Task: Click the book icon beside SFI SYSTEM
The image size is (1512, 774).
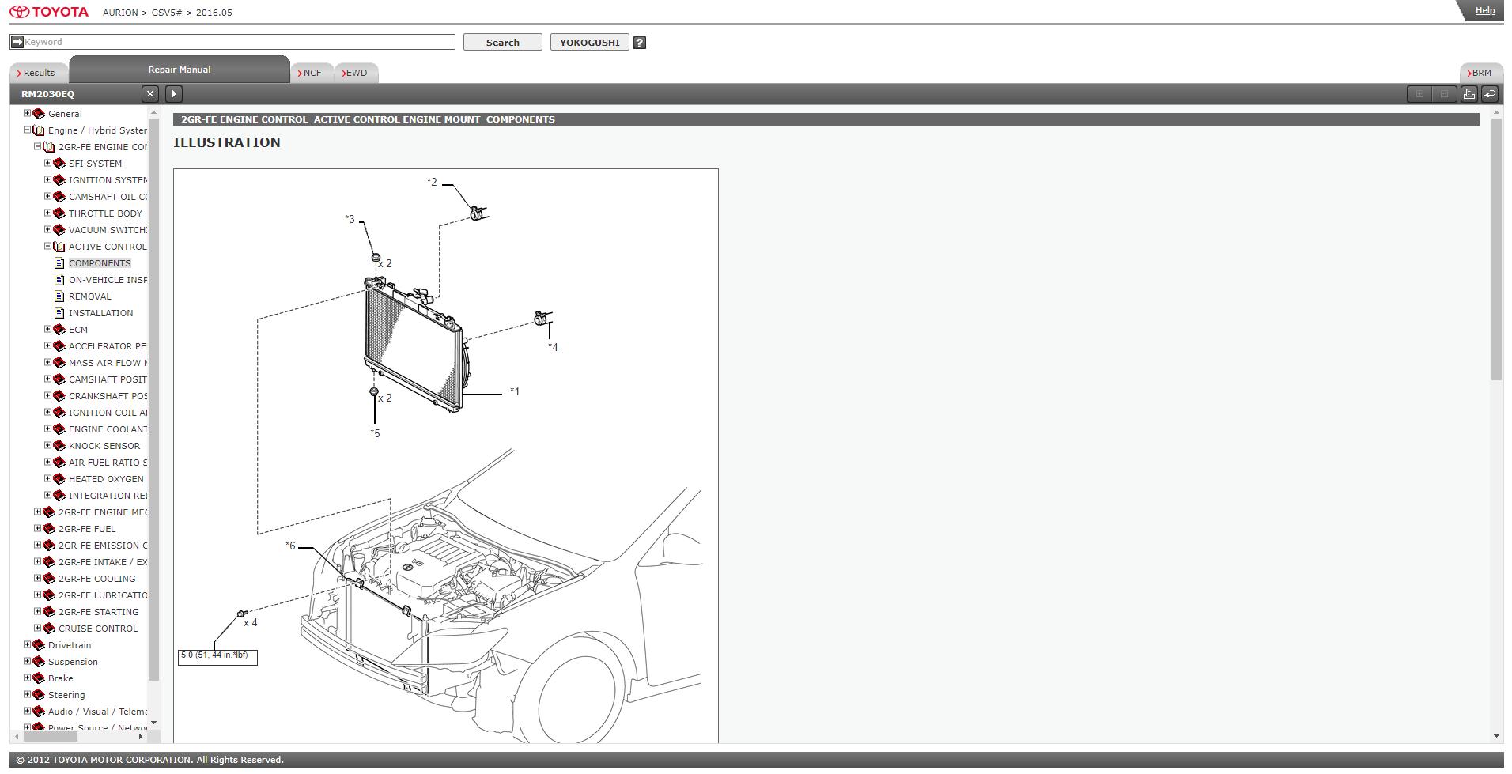Action: 59,164
